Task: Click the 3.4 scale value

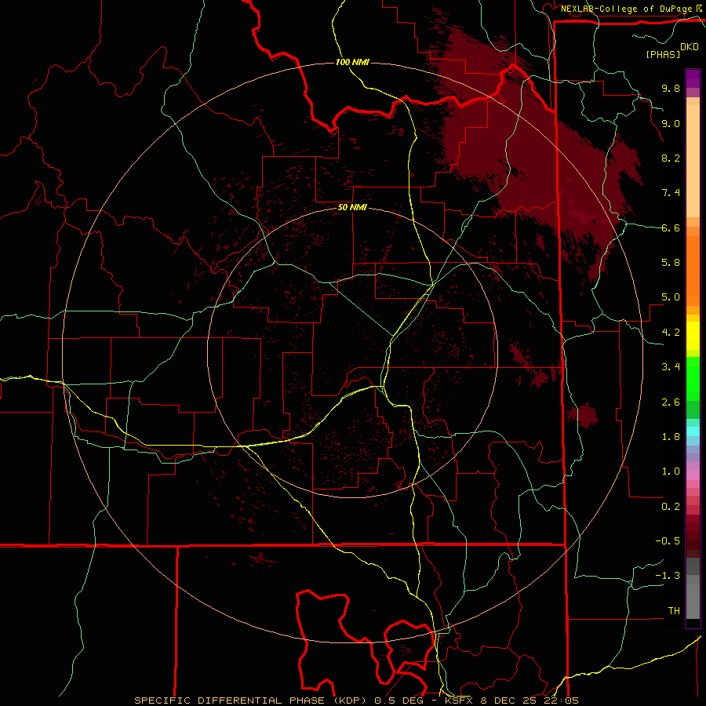Action: (671, 367)
